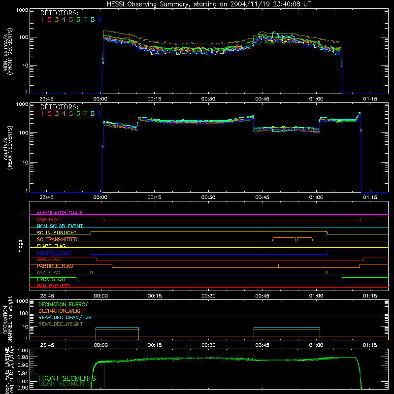Viewport: 394px width, 394px height.
Task: Click the 0.90 tick on livetime axis
Action: 23,388
